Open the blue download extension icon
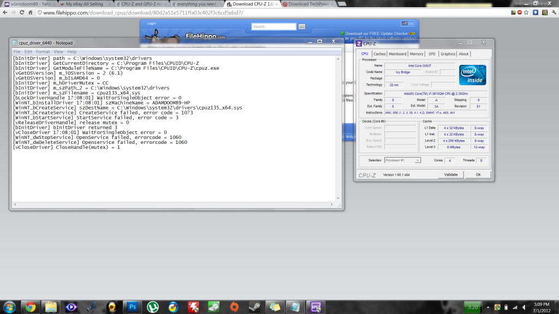This screenshot has height=314, width=559. tap(536, 13)
